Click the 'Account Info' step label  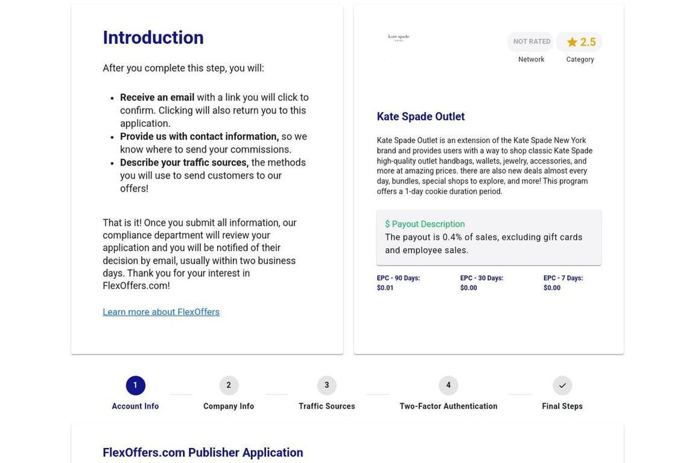(x=135, y=406)
